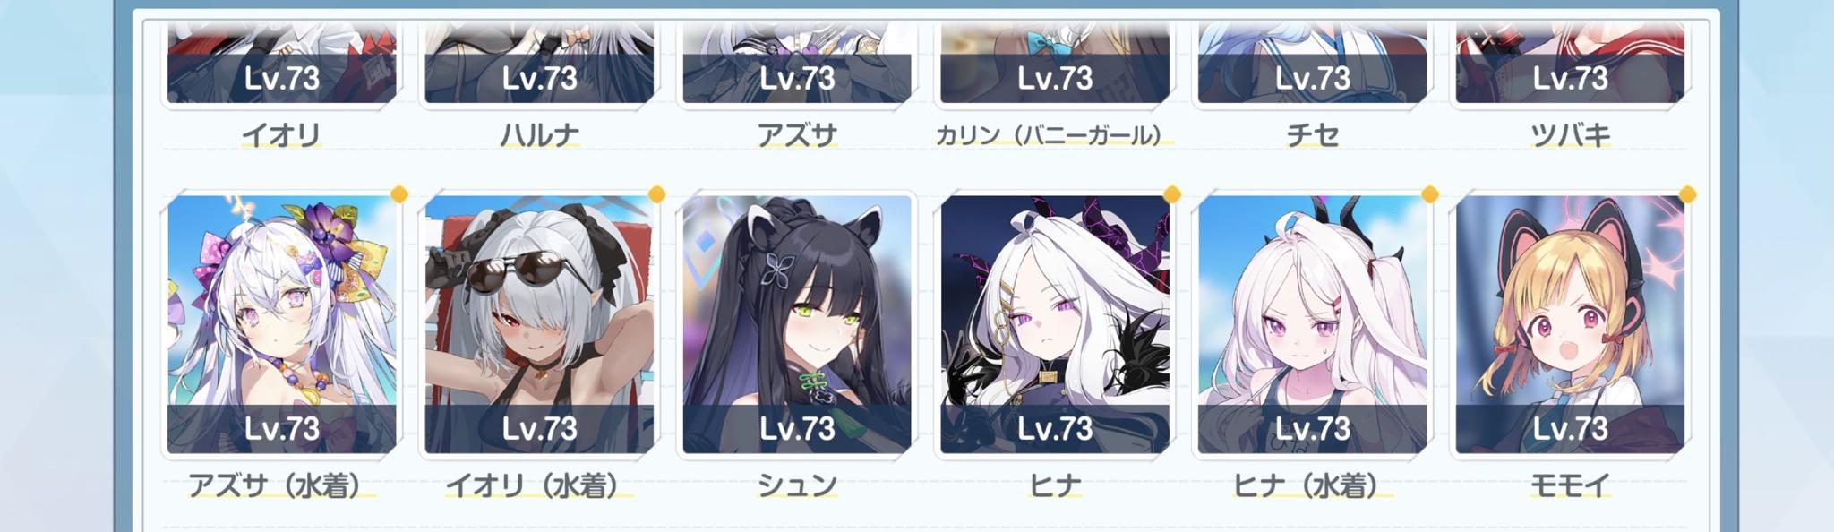
Task: Select the チセ character card
Action: click(x=1313, y=64)
